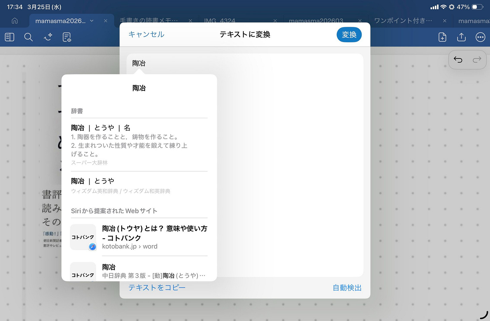Viewport: 490px width, 321px height.
Task: Close the ワンポイント付き tab
Action: click(x=445, y=21)
